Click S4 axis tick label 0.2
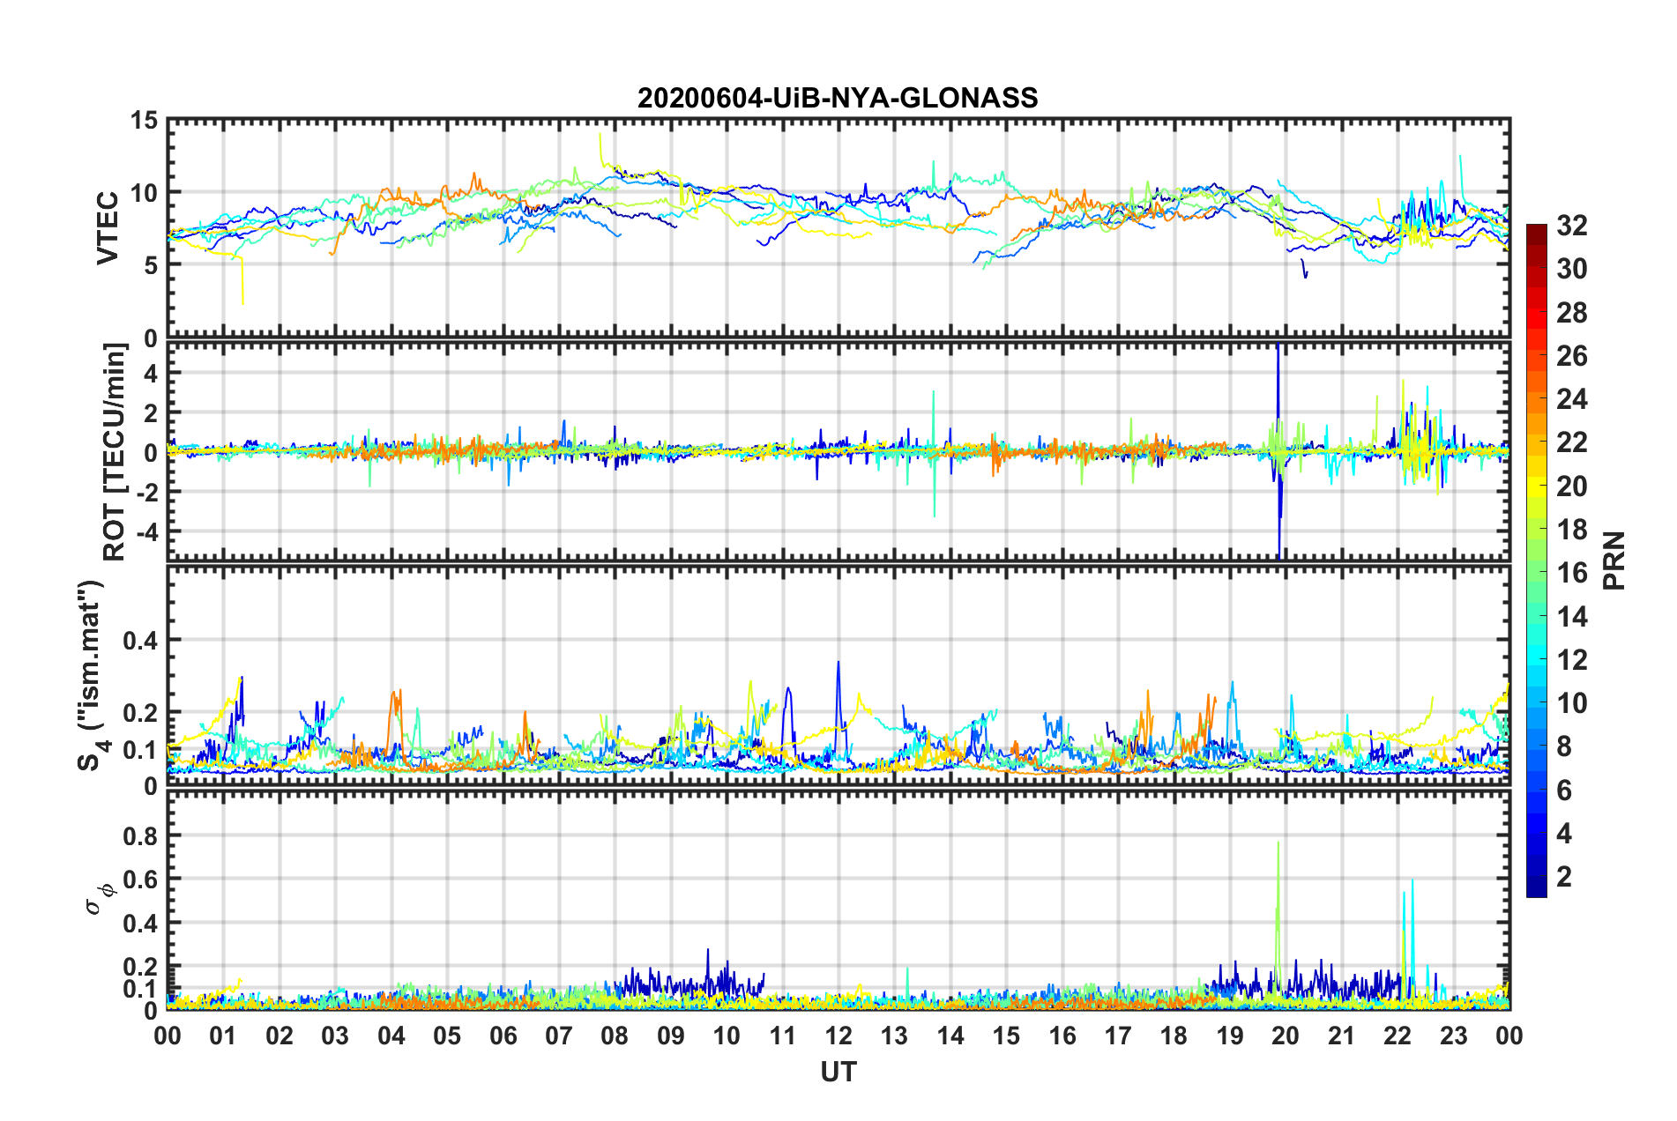Viewport: 1677px width, 1121px height. pos(141,712)
